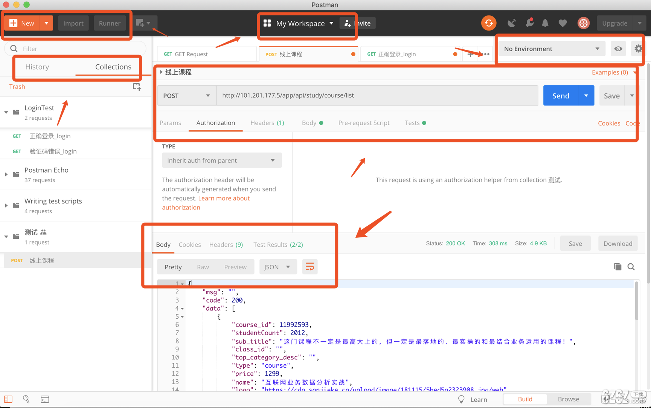Open the Tests tab
This screenshot has height=408, width=651.
(415, 123)
